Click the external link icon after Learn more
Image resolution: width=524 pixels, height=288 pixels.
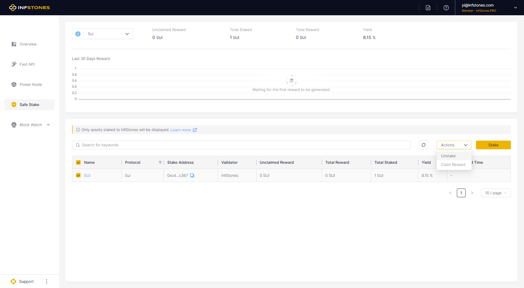point(195,130)
